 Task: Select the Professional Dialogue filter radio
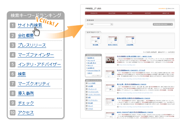[87, 71]
